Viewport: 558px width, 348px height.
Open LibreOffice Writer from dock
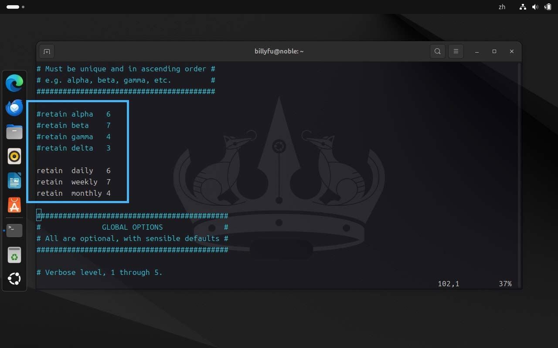tap(14, 181)
